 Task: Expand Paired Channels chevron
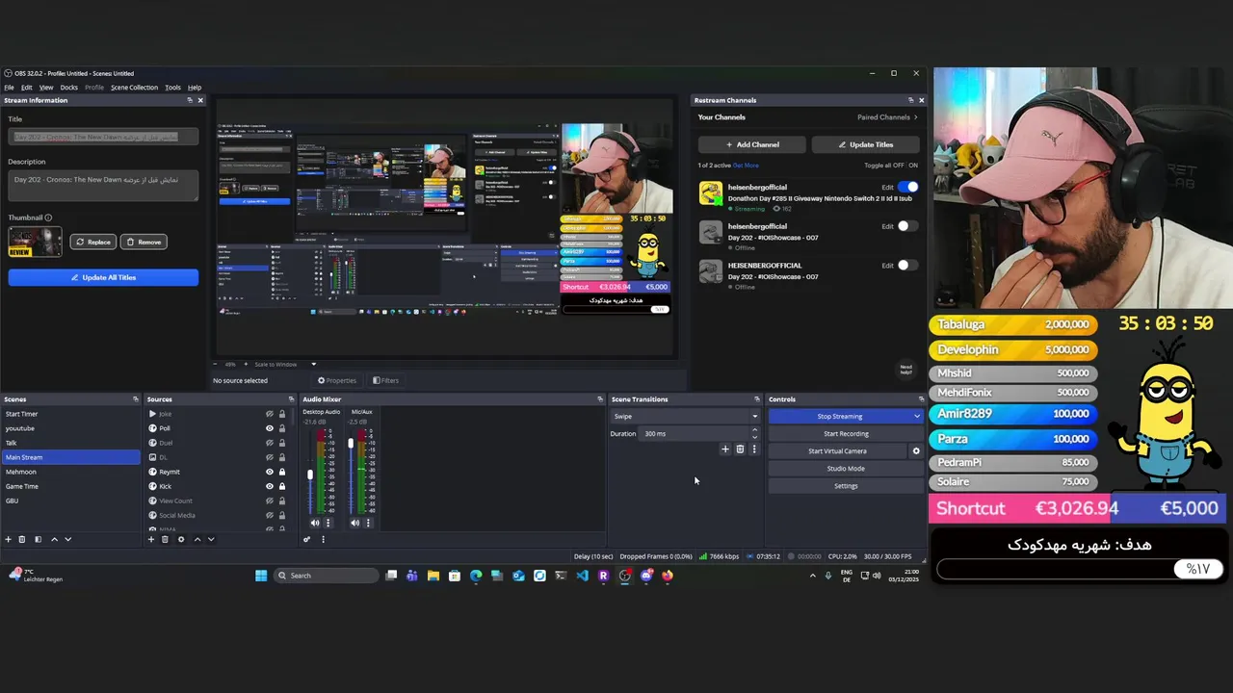[x=915, y=117]
